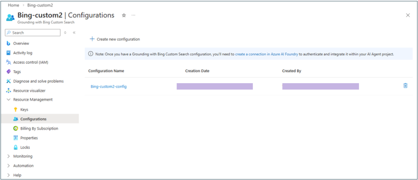Click the Configurations sidebar icon

pyautogui.click(x=16, y=119)
